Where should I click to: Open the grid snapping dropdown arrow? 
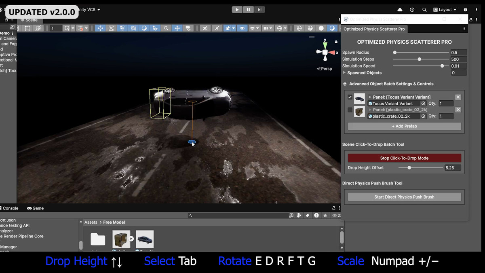(73, 28)
